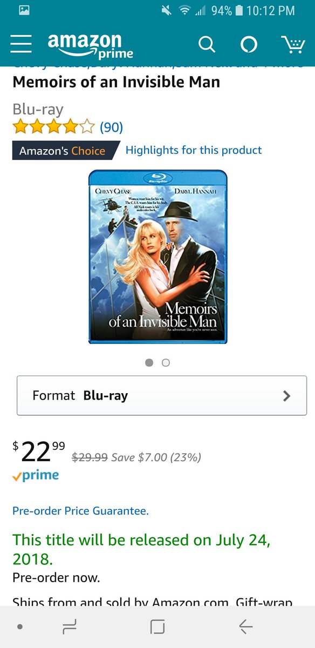Tap the Format chevron arrow
Screen dimensions: 315x648
[x=286, y=396]
